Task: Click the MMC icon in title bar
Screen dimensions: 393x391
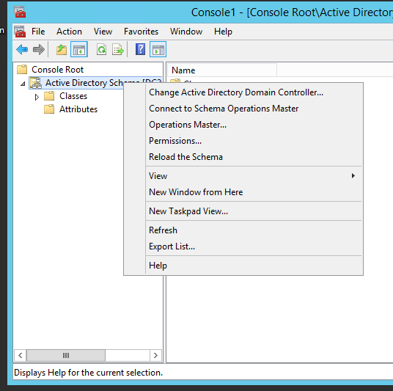Action: point(20,12)
